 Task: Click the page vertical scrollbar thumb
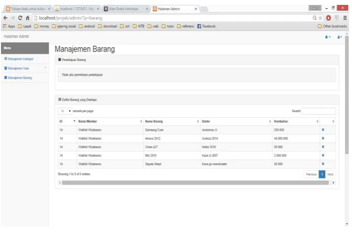coord(347,94)
